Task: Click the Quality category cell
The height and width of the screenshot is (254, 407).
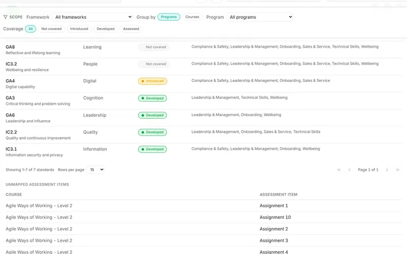Action: pyautogui.click(x=91, y=132)
